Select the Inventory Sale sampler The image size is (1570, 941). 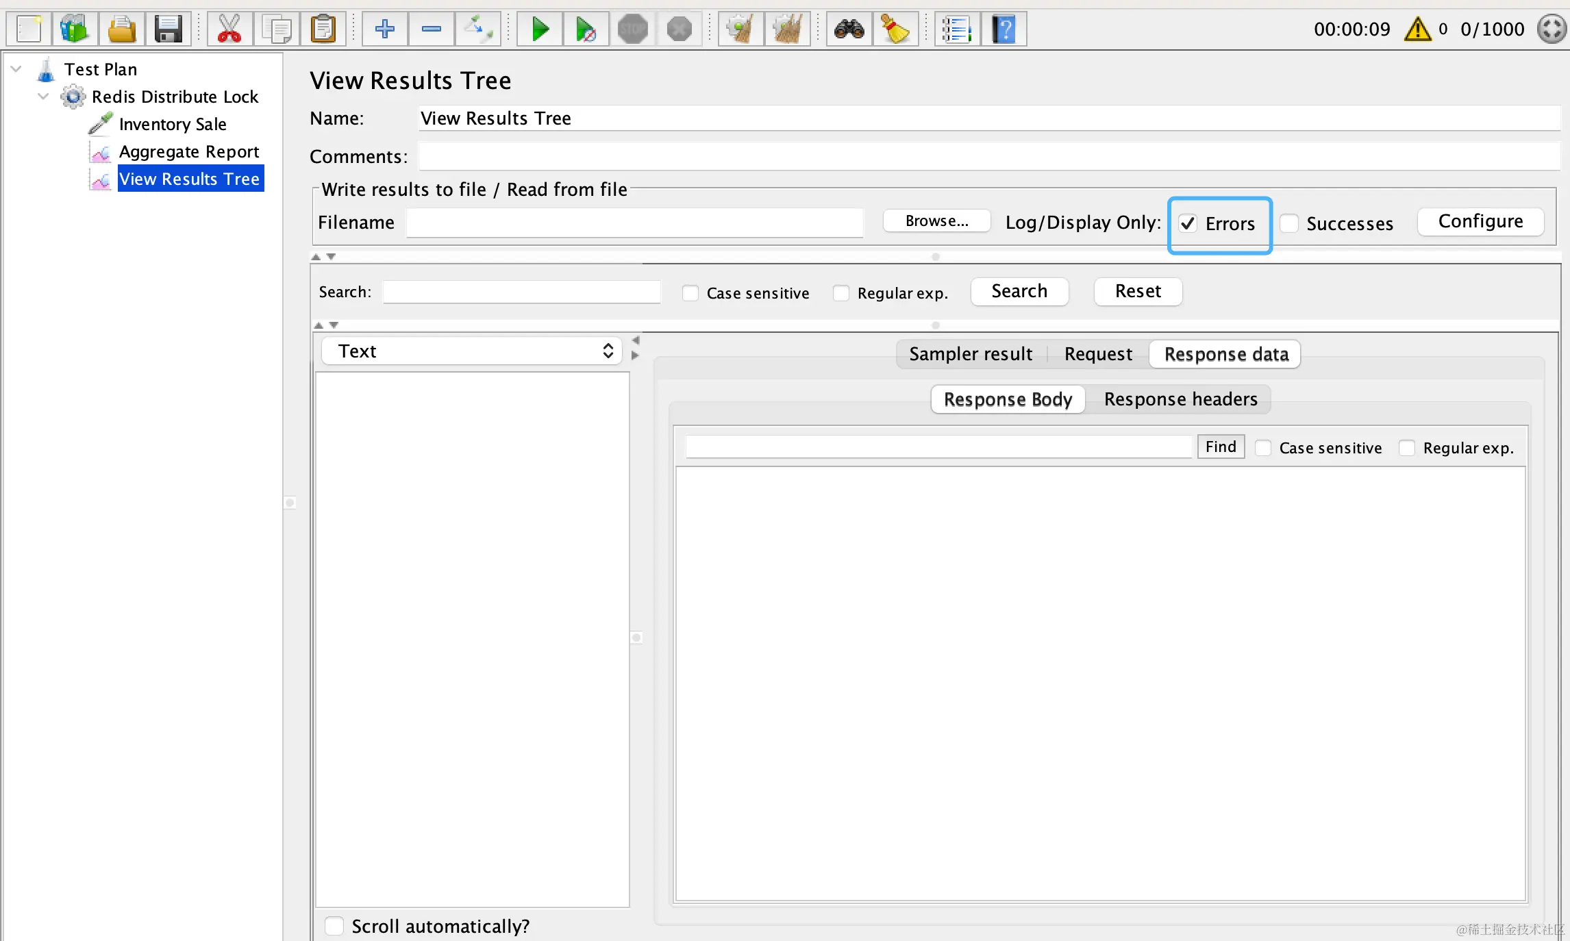click(173, 124)
